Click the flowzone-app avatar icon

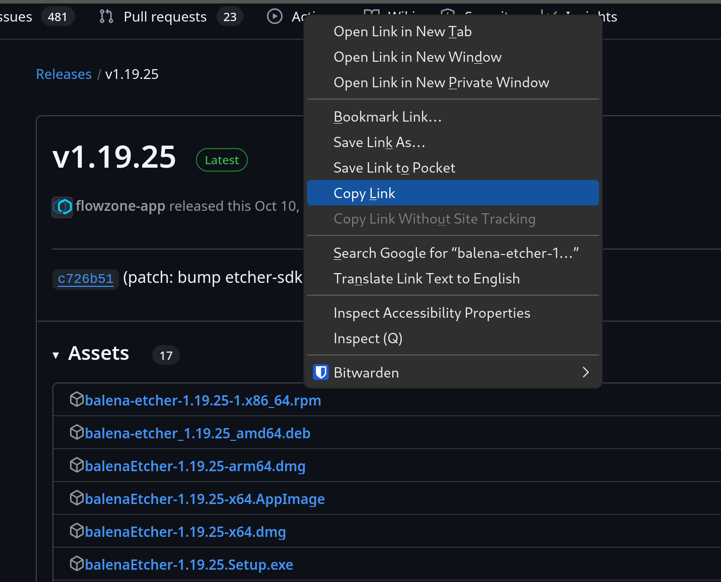click(x=62, y=207)
